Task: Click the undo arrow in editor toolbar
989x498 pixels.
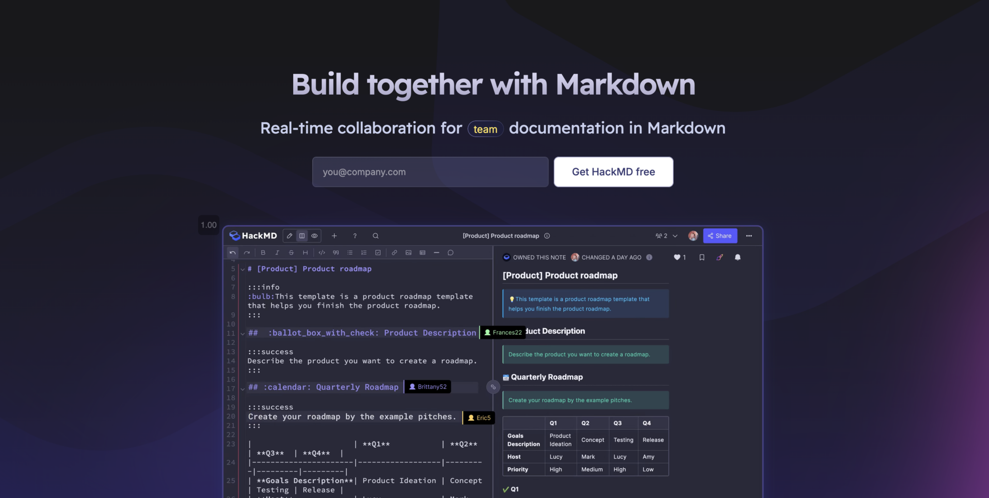Action: point(232,253)
